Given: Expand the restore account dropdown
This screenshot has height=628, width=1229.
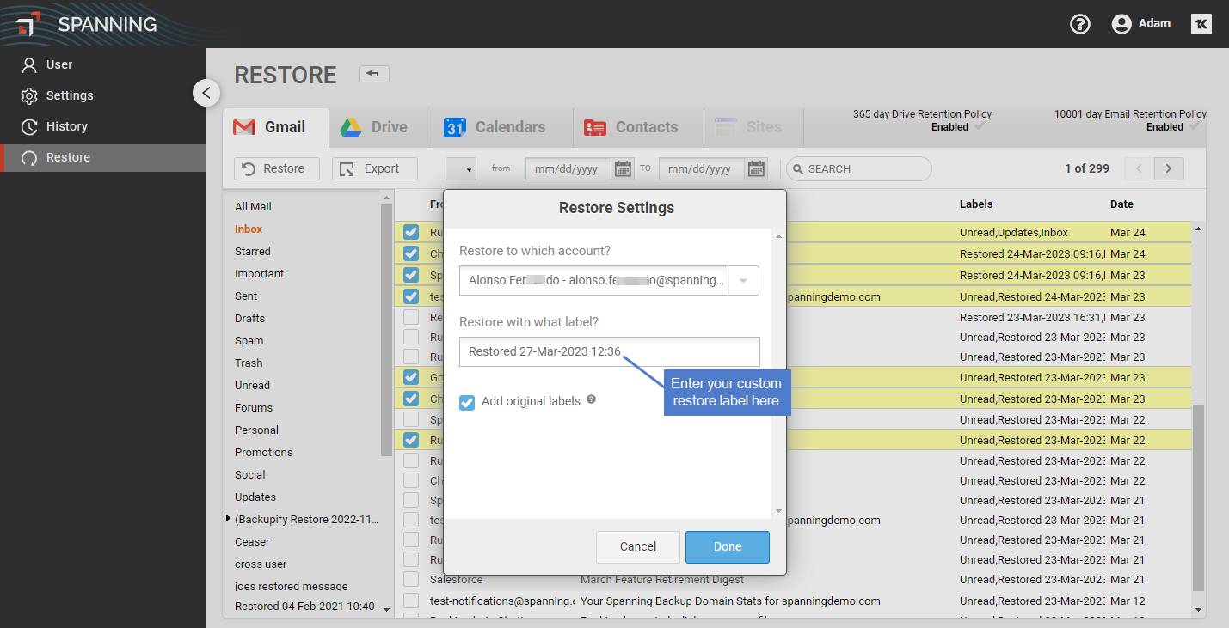Looking at the screenshot, I should pos(743,281).
